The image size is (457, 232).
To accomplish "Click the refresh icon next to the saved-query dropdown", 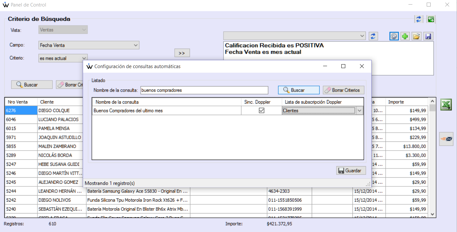I will pyautogui.click(x=373, y=36).
